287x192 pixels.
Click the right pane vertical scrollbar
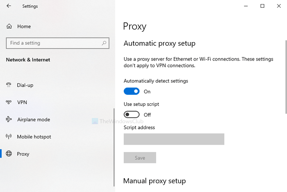pyautogui.click(x=285, y=76)
